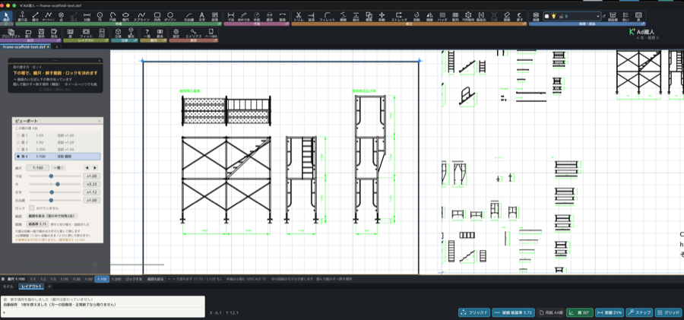Select the 選択 arrow tool
The height and width of the screenshot is (320, 684).
click(x=6, y=16)
